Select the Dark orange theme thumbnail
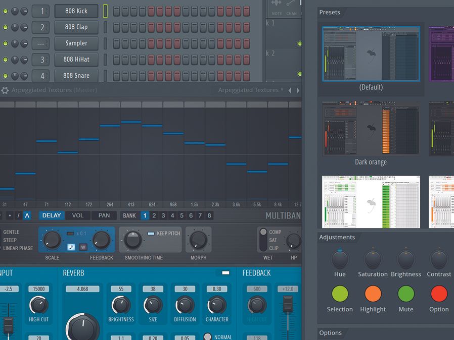454x340 pixels. [371, 129]
